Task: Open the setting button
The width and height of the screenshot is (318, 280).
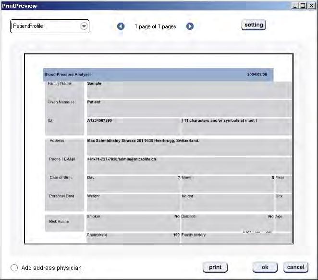Action: [254, 25]
